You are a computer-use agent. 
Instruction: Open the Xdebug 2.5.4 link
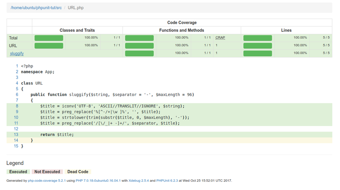(x=139, y=181)
